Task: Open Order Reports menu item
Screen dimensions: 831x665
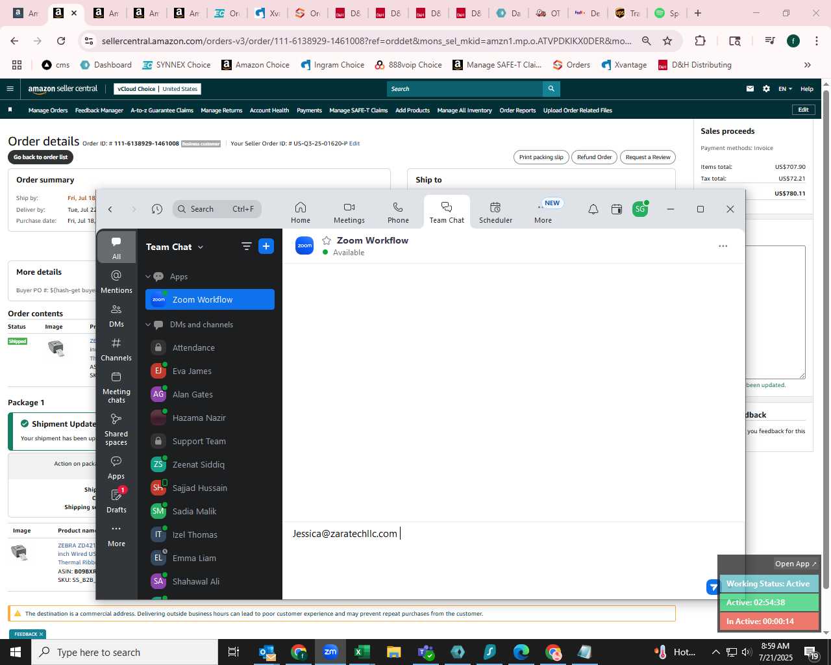Action: tap(517, 110)
